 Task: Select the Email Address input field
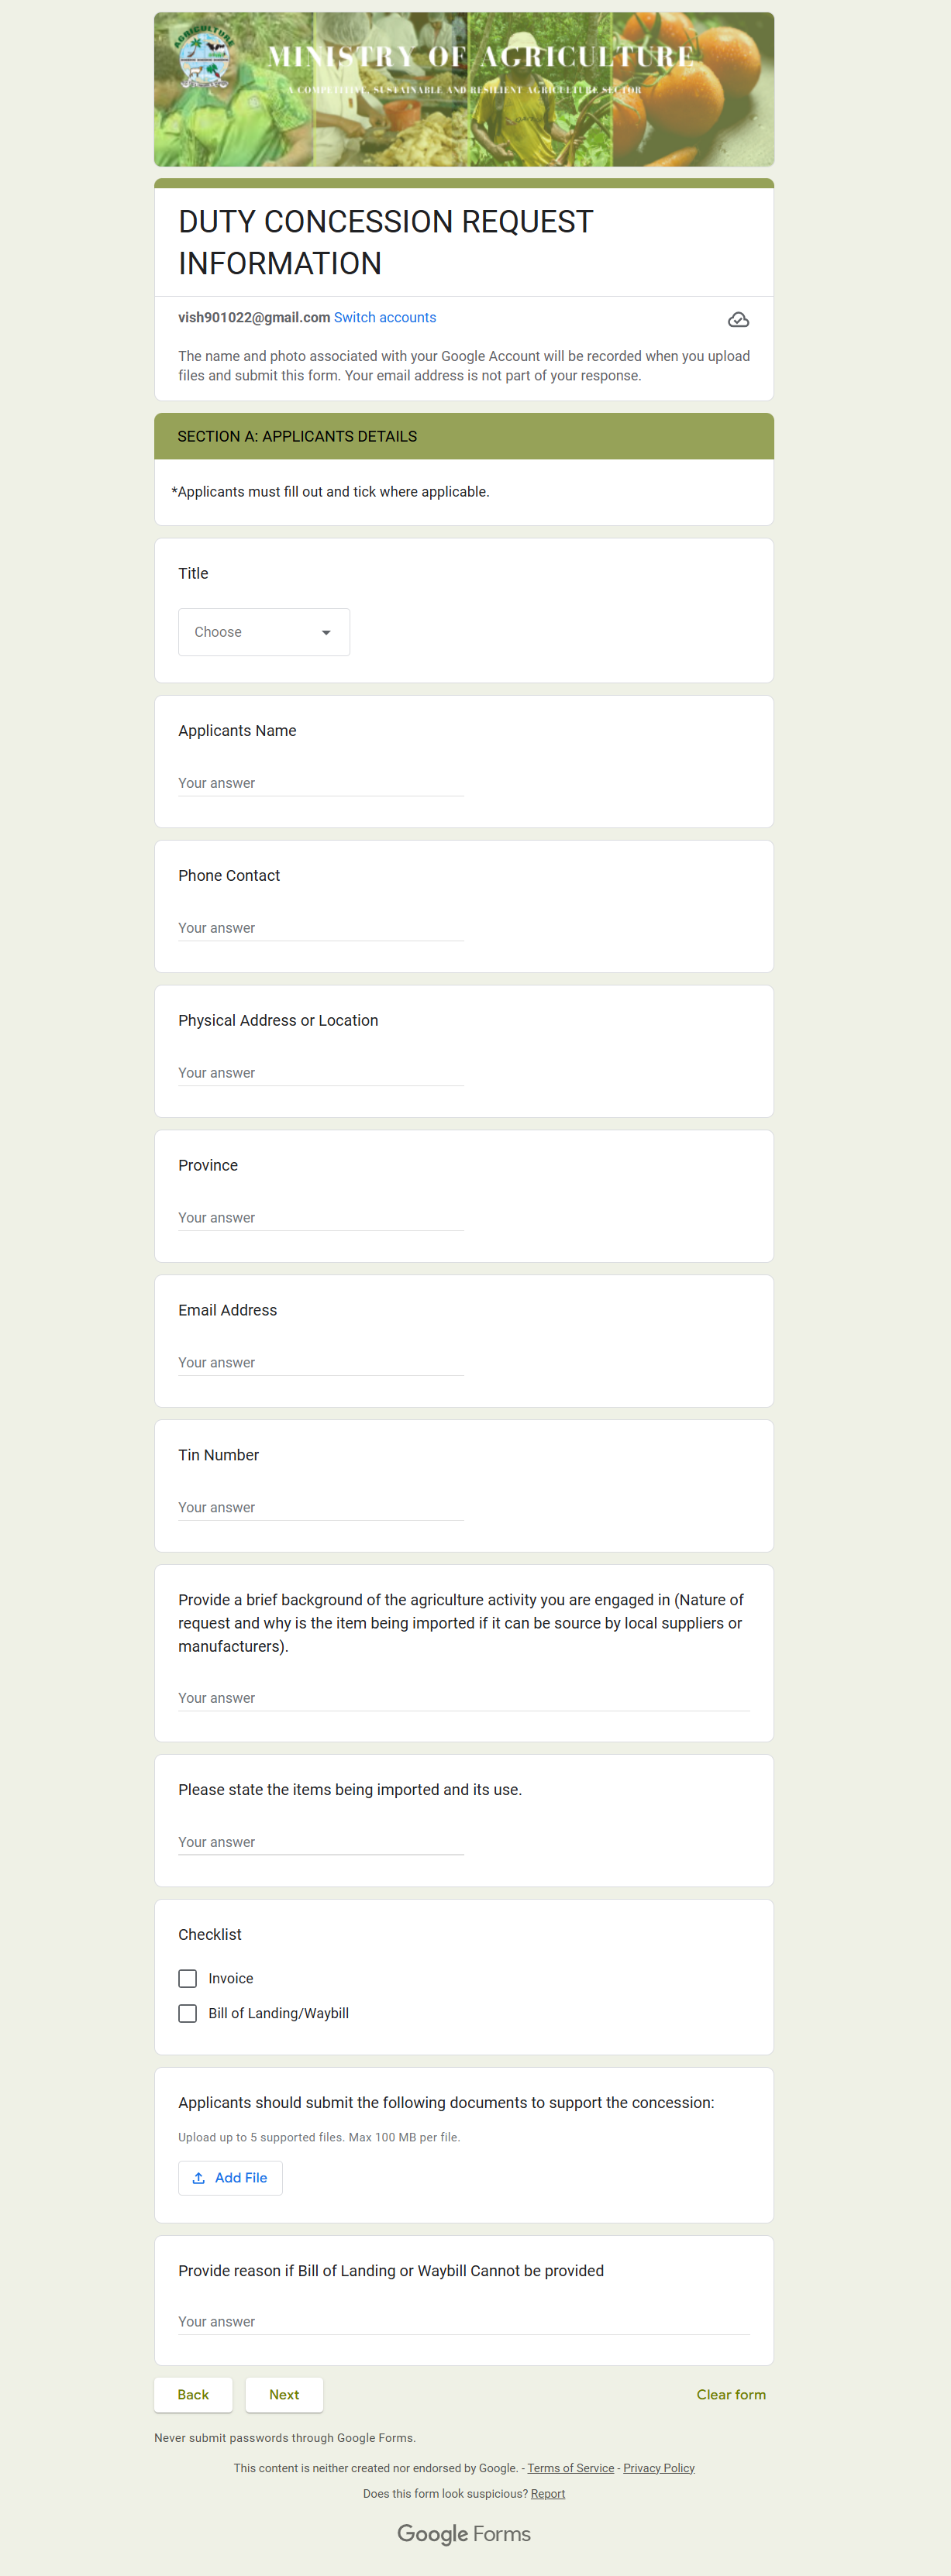coord(321,1363)
